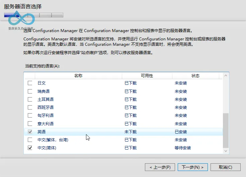This screenshot has width=246, height=177.
Task: Click the list scrollbar down arrow
Action: coord(226,151)
